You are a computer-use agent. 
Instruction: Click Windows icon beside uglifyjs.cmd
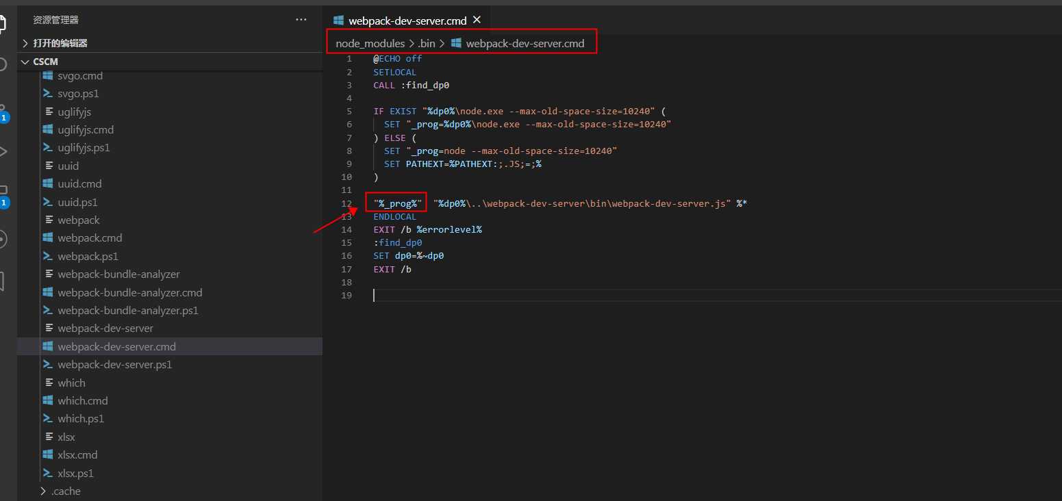click(x=48, y=129)
